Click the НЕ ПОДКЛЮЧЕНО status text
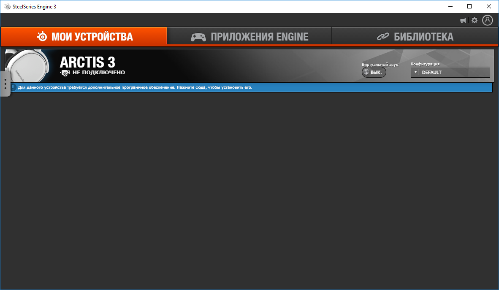Screen dimensions: 499x290 [x=99, y=73]
